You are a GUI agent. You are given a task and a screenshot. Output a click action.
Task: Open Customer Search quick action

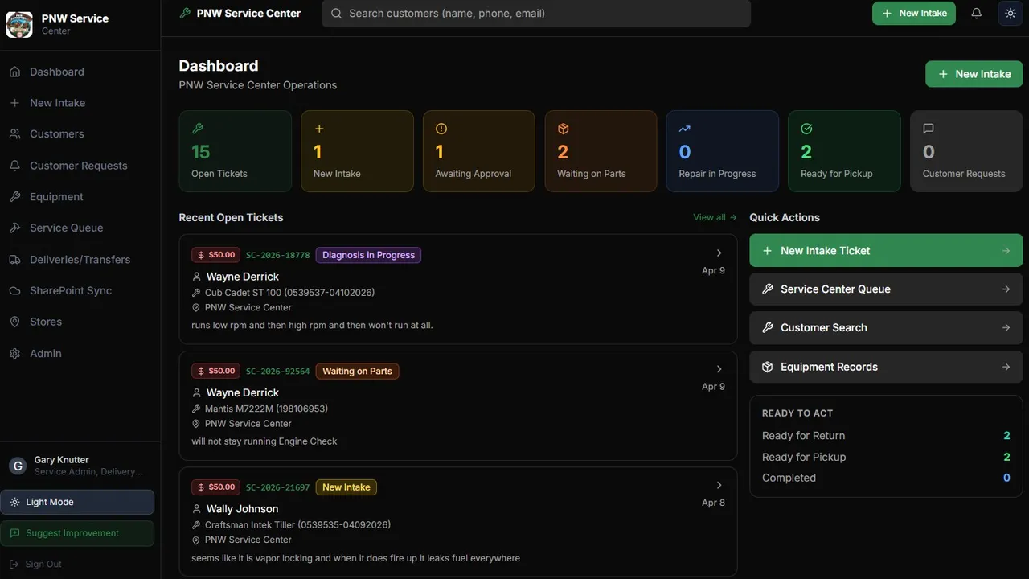click(x=886, y=328)
